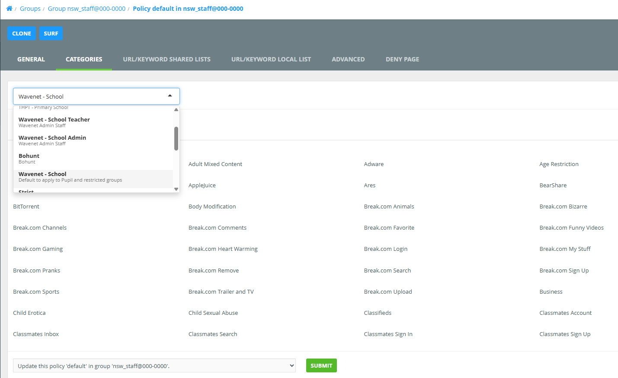Image resolution: width=618 pixels, height=378 pixels.
Task: Open the Deny Page tab
Action: (x=402, y=59)
